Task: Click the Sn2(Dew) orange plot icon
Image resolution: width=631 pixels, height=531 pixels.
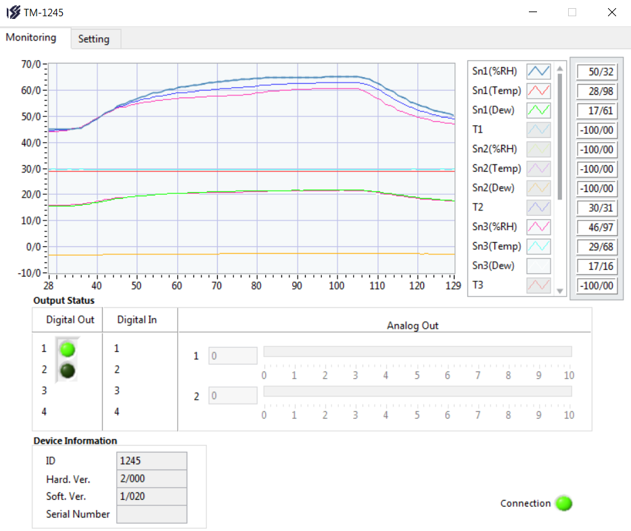Action: 538,188
